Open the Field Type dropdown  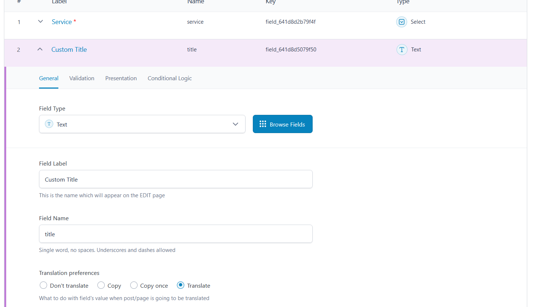(142, 124)
